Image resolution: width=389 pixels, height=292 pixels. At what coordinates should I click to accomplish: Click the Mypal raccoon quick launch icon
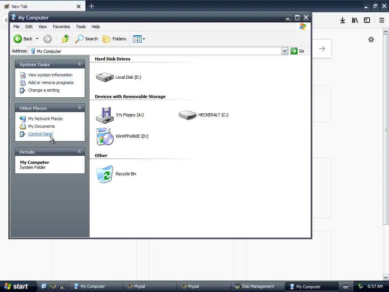(53, 286)
